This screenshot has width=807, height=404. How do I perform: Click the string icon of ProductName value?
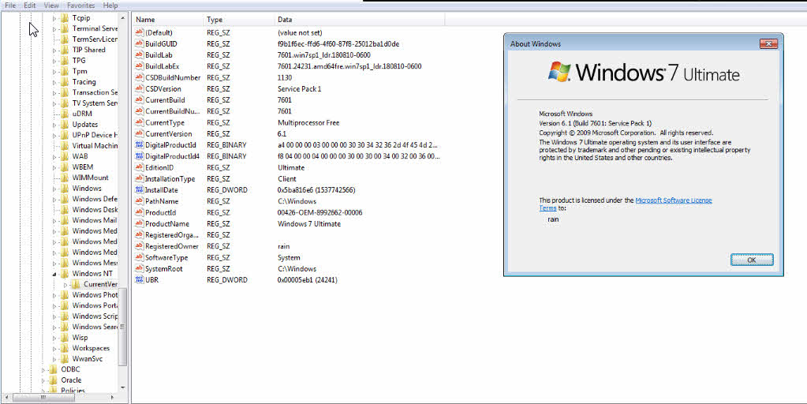click(139, 224)
